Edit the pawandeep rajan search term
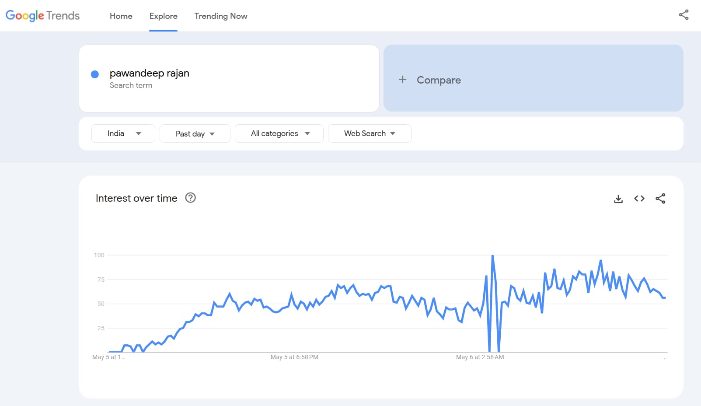The height and width of the screenshot is (406, 701). tap(150, 73)
